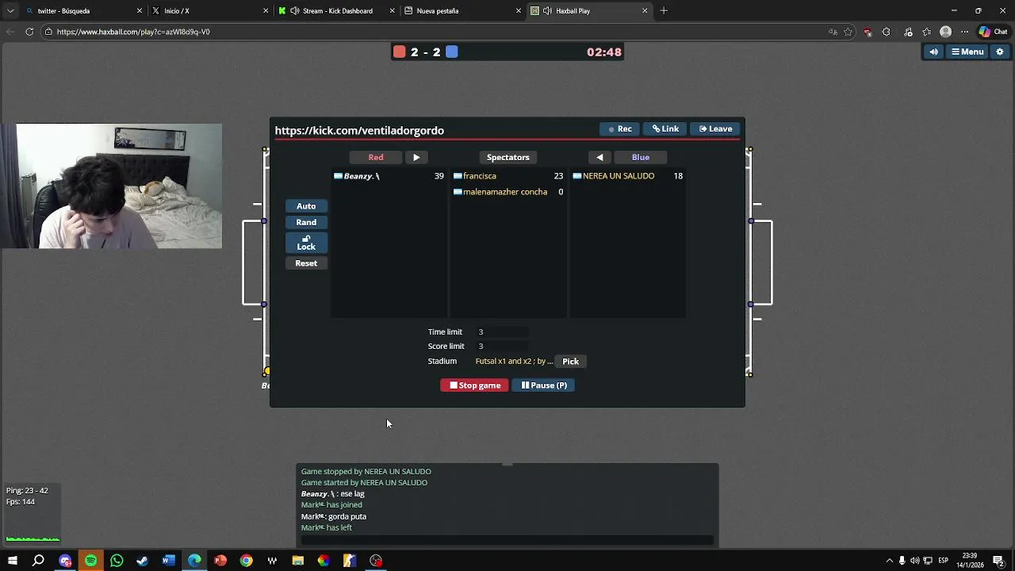The width and height of the screenshot is (1015, 571).
Task: Open Haxball settings gear
Action: 999,52
